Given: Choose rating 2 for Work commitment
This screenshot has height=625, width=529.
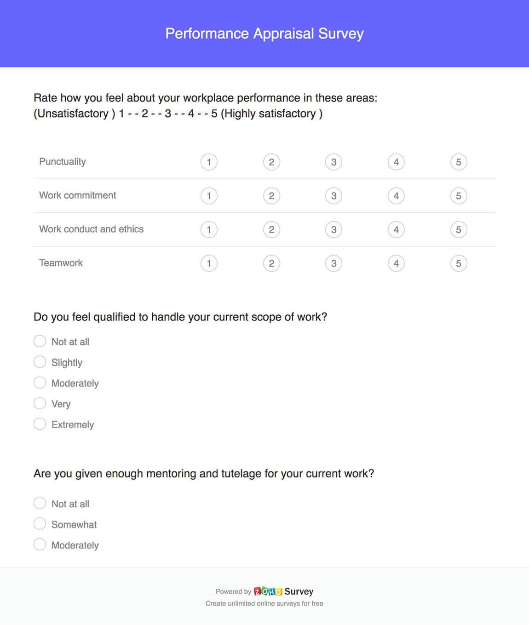Looking at the screenshot, I should 271,196.
